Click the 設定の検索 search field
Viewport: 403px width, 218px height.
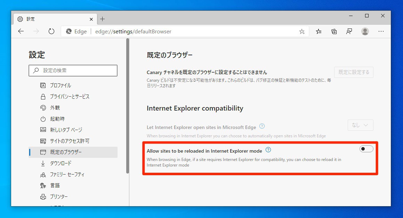click(73, 71)
